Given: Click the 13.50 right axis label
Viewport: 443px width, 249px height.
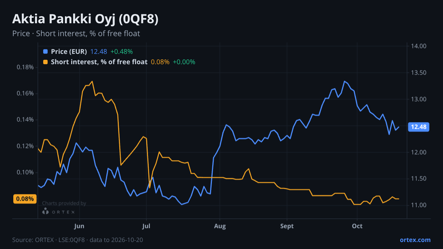Looking at the screenshot, I should pyautogui.click(x=419, y=73).
